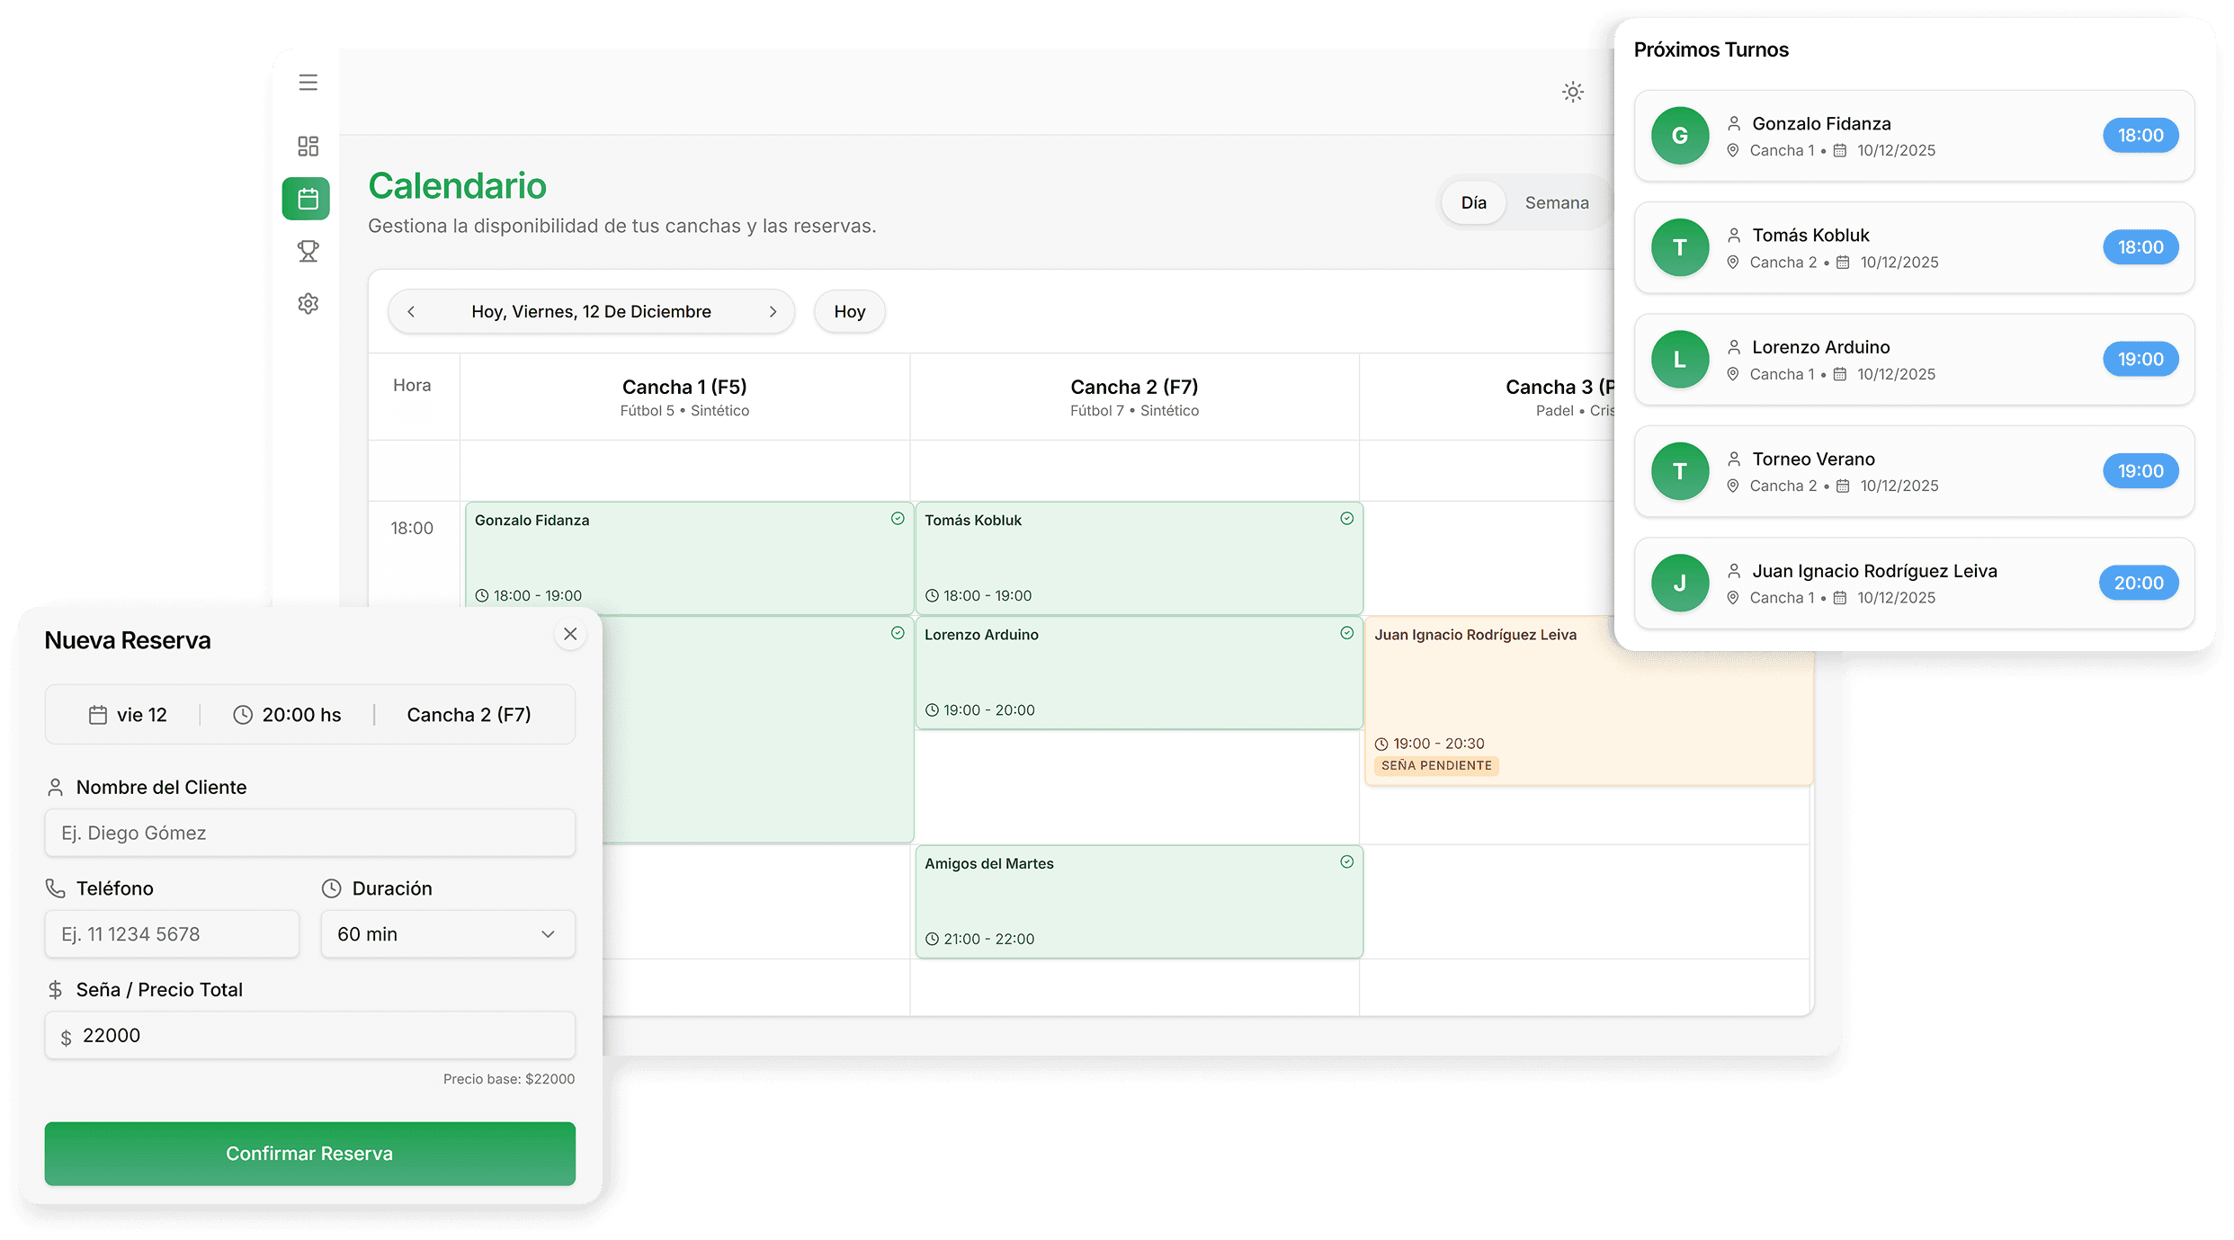
Task: Toggle light theme sun icon
Action: click(1572, 92)
